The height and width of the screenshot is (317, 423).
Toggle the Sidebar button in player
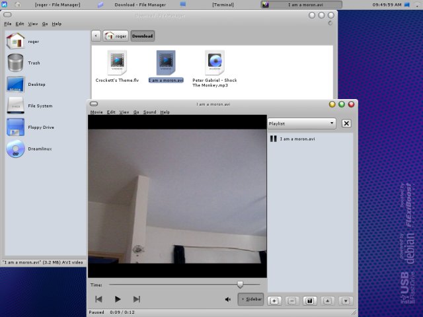[250, 299]
